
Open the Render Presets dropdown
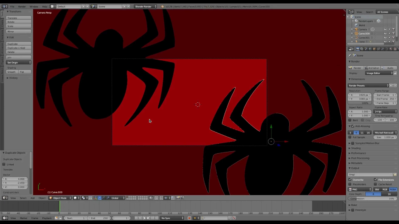click(x=369, y=86)
